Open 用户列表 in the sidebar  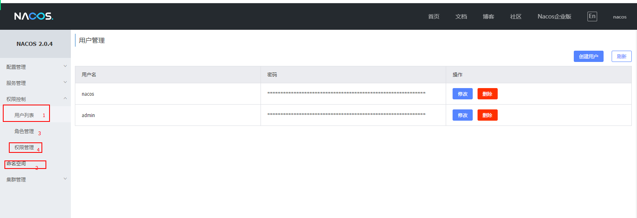24,115
